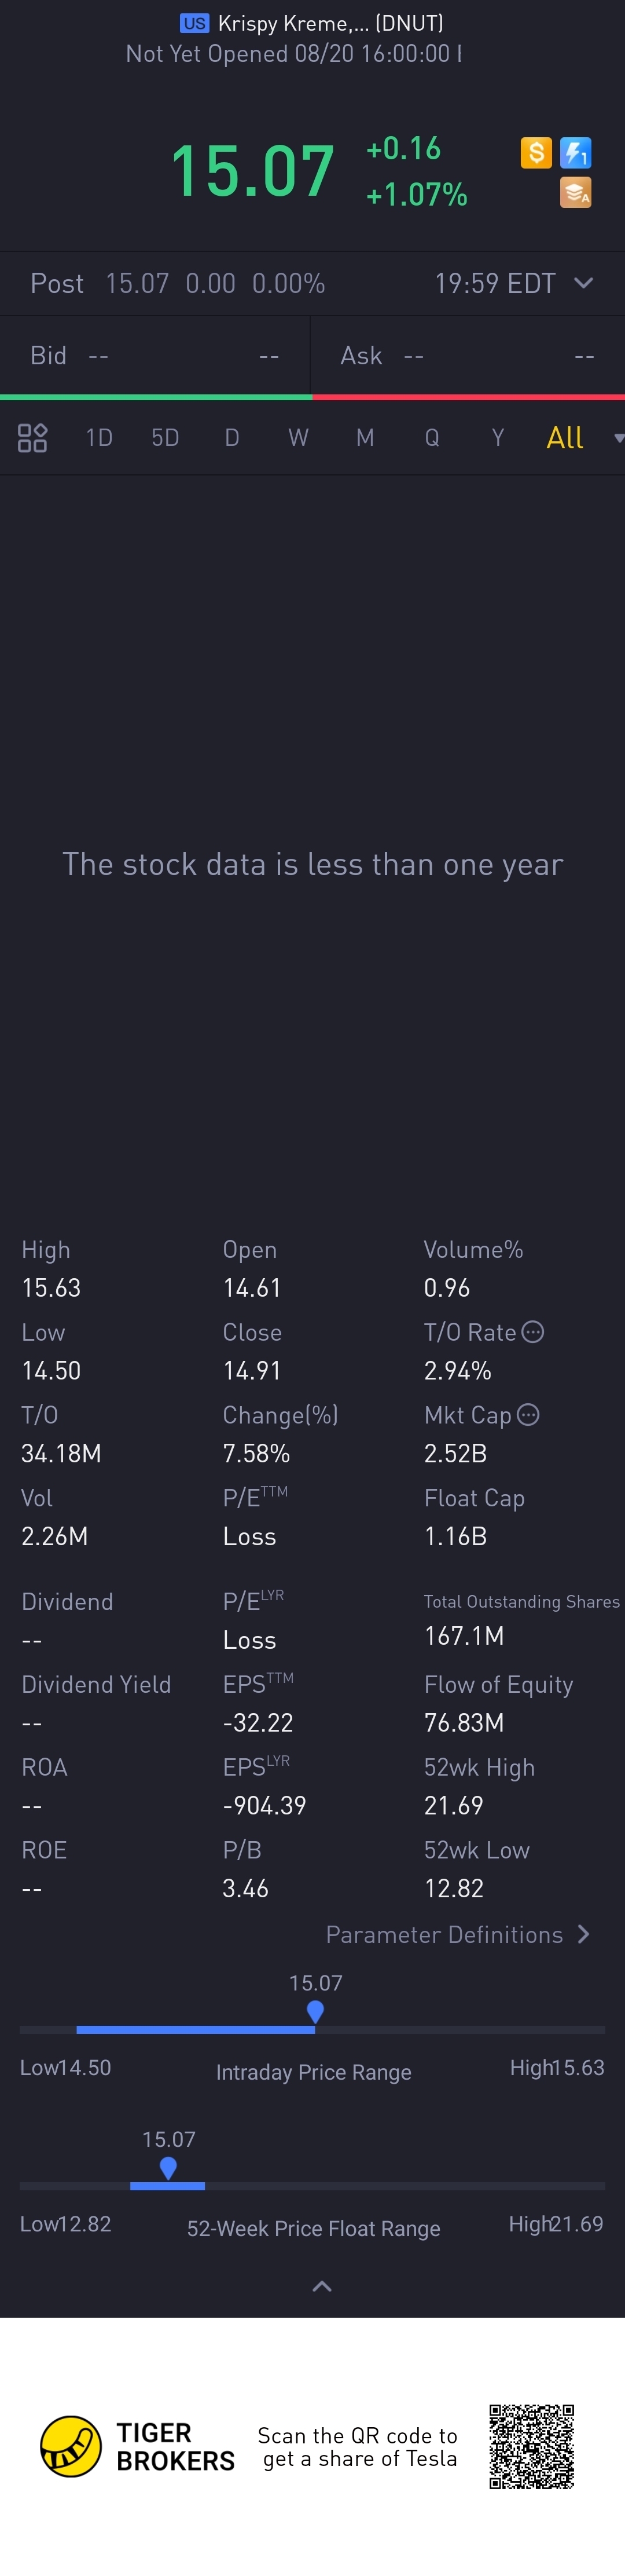625x2576 pixels.
Task: Show T/O Rate info bubble icon
Action: click(533, 1332)
